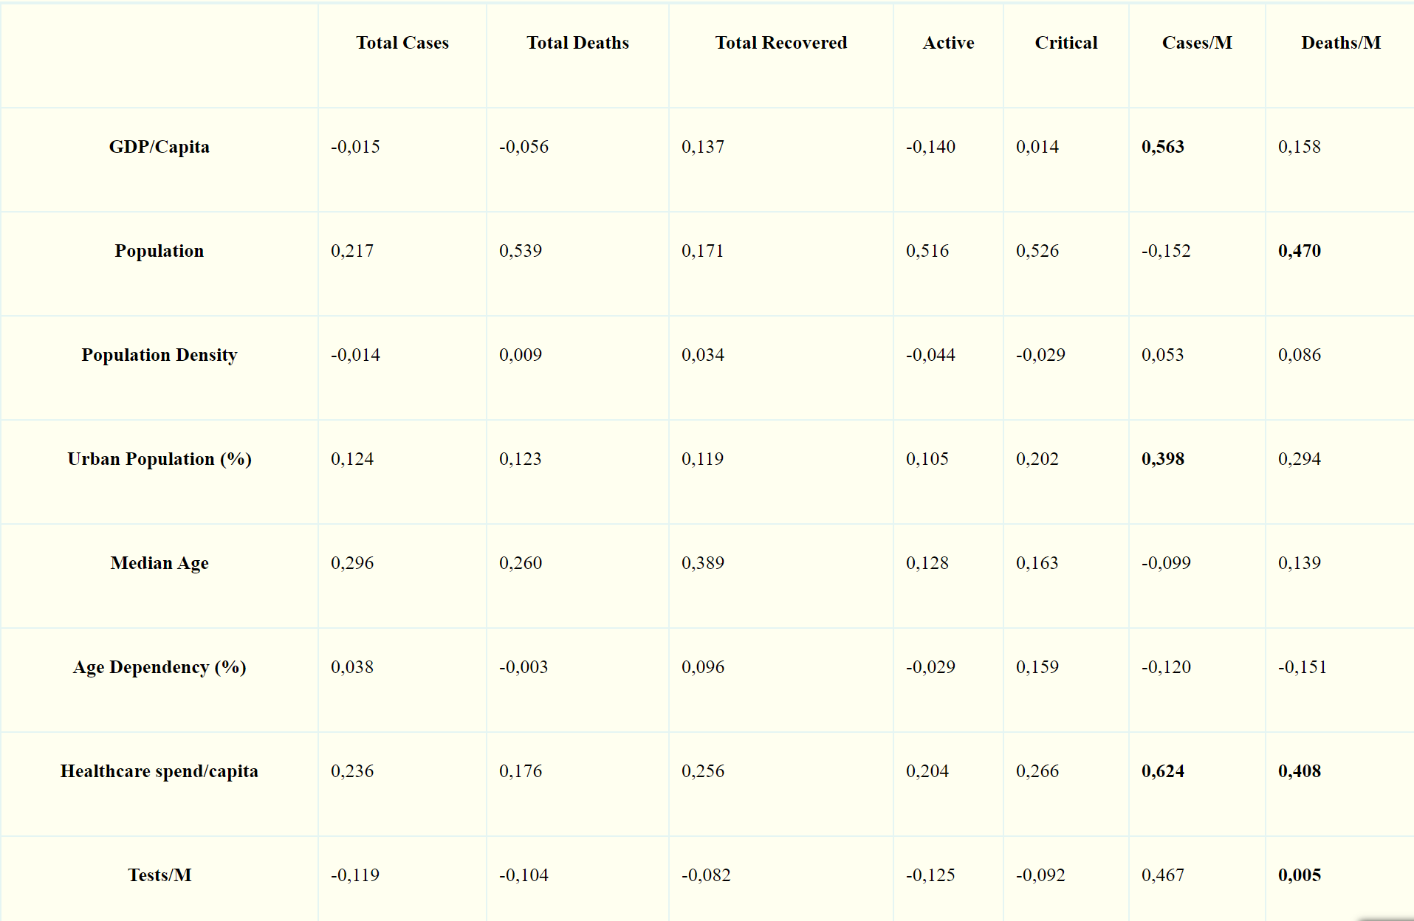Select bold 0,470 value in Population row

[x=1299, y=251]
